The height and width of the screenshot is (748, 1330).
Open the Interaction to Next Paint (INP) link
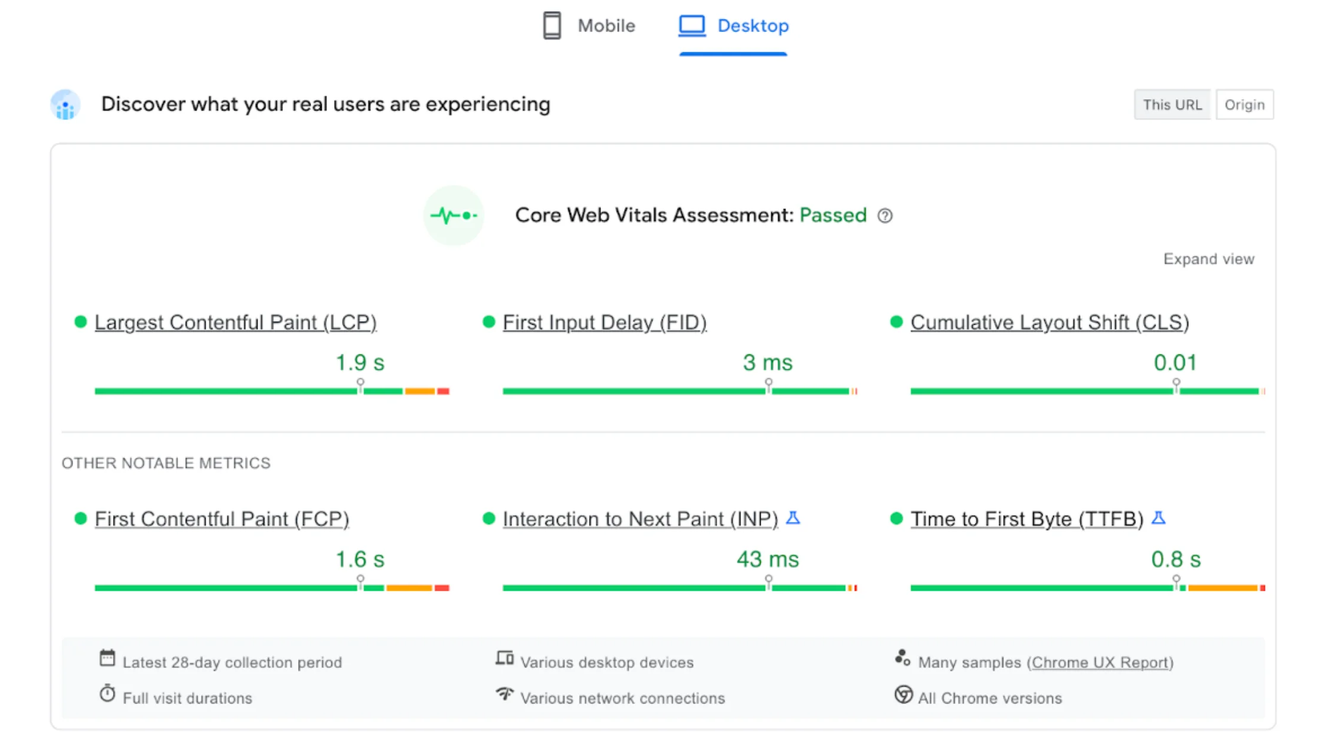coord(640,519)
